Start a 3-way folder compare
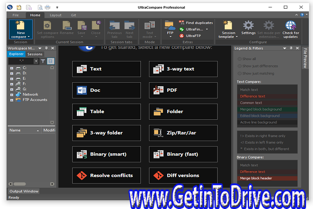This screenshot has height=209, width=313. click(107, 133)
